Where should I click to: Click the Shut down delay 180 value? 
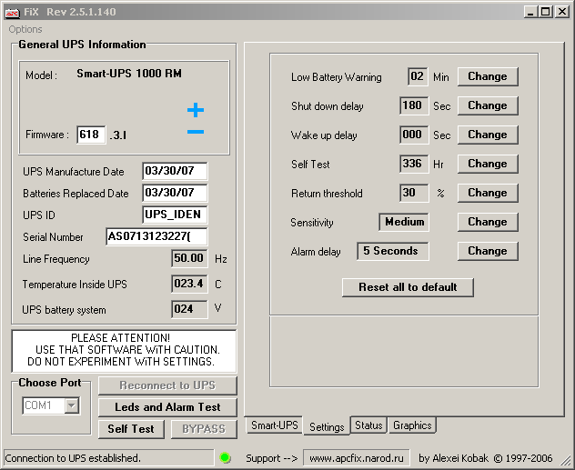coord(414,105)
